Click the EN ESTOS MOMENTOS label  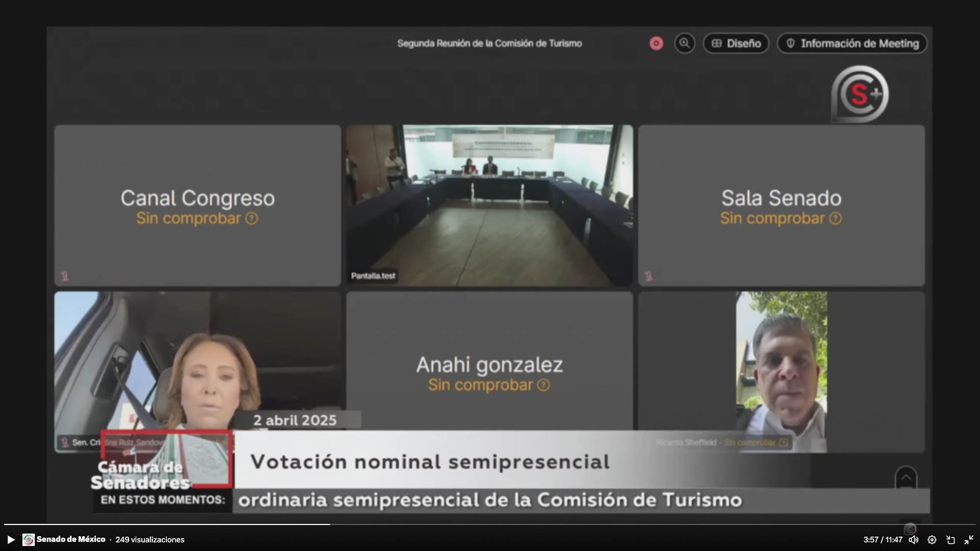(163, 500)
